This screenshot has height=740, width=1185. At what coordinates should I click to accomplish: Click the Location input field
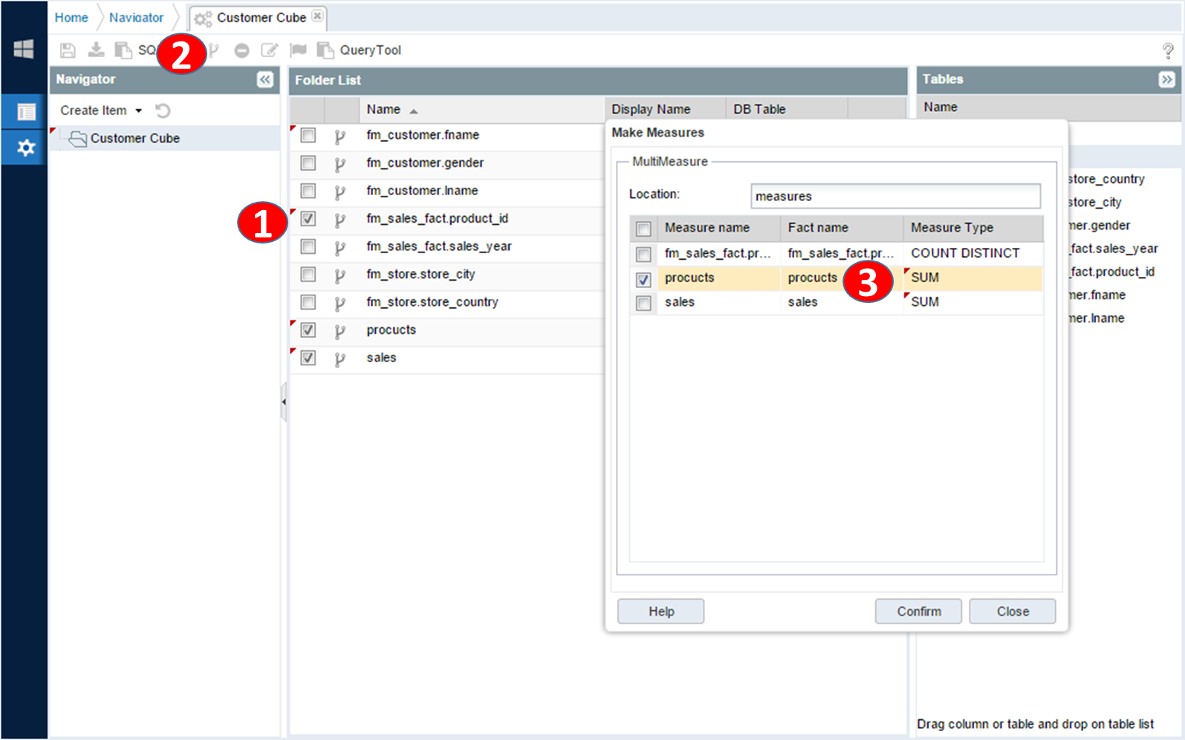[x=895, y=196]
